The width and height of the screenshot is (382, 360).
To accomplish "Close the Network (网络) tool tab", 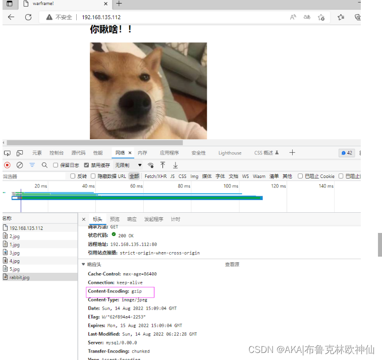I will (x=130, y=153).
